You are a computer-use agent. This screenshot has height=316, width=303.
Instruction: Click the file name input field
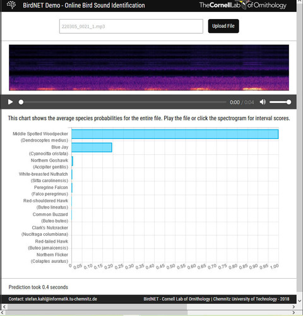click(131, 27)
